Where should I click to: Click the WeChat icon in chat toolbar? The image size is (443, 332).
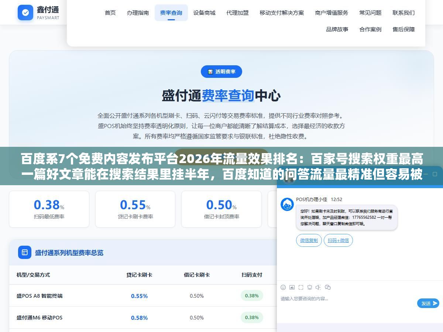tap(327, 287)
